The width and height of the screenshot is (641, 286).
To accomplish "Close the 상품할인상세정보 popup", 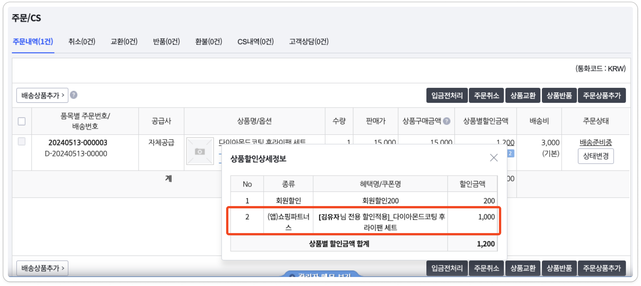I will (x=494, y=158).
